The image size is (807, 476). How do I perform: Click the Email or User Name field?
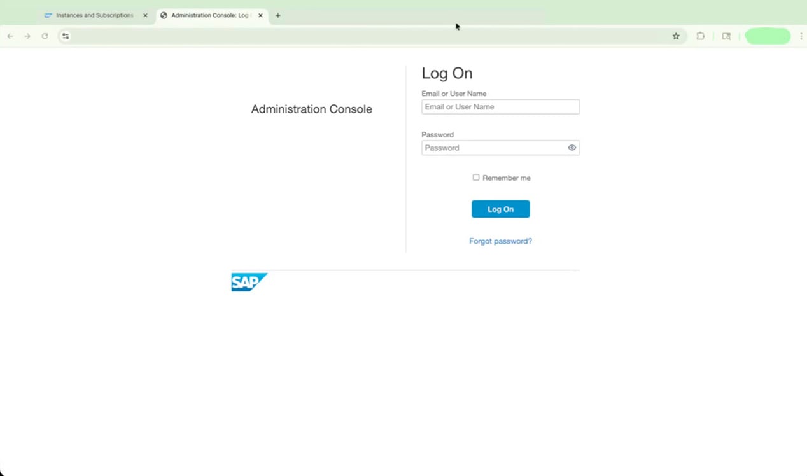click(500, 107)
